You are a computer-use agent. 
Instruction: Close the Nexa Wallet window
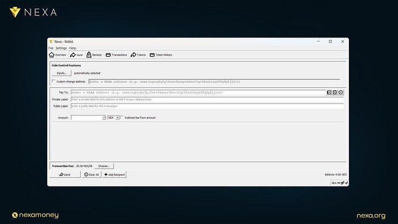point(343,42)
